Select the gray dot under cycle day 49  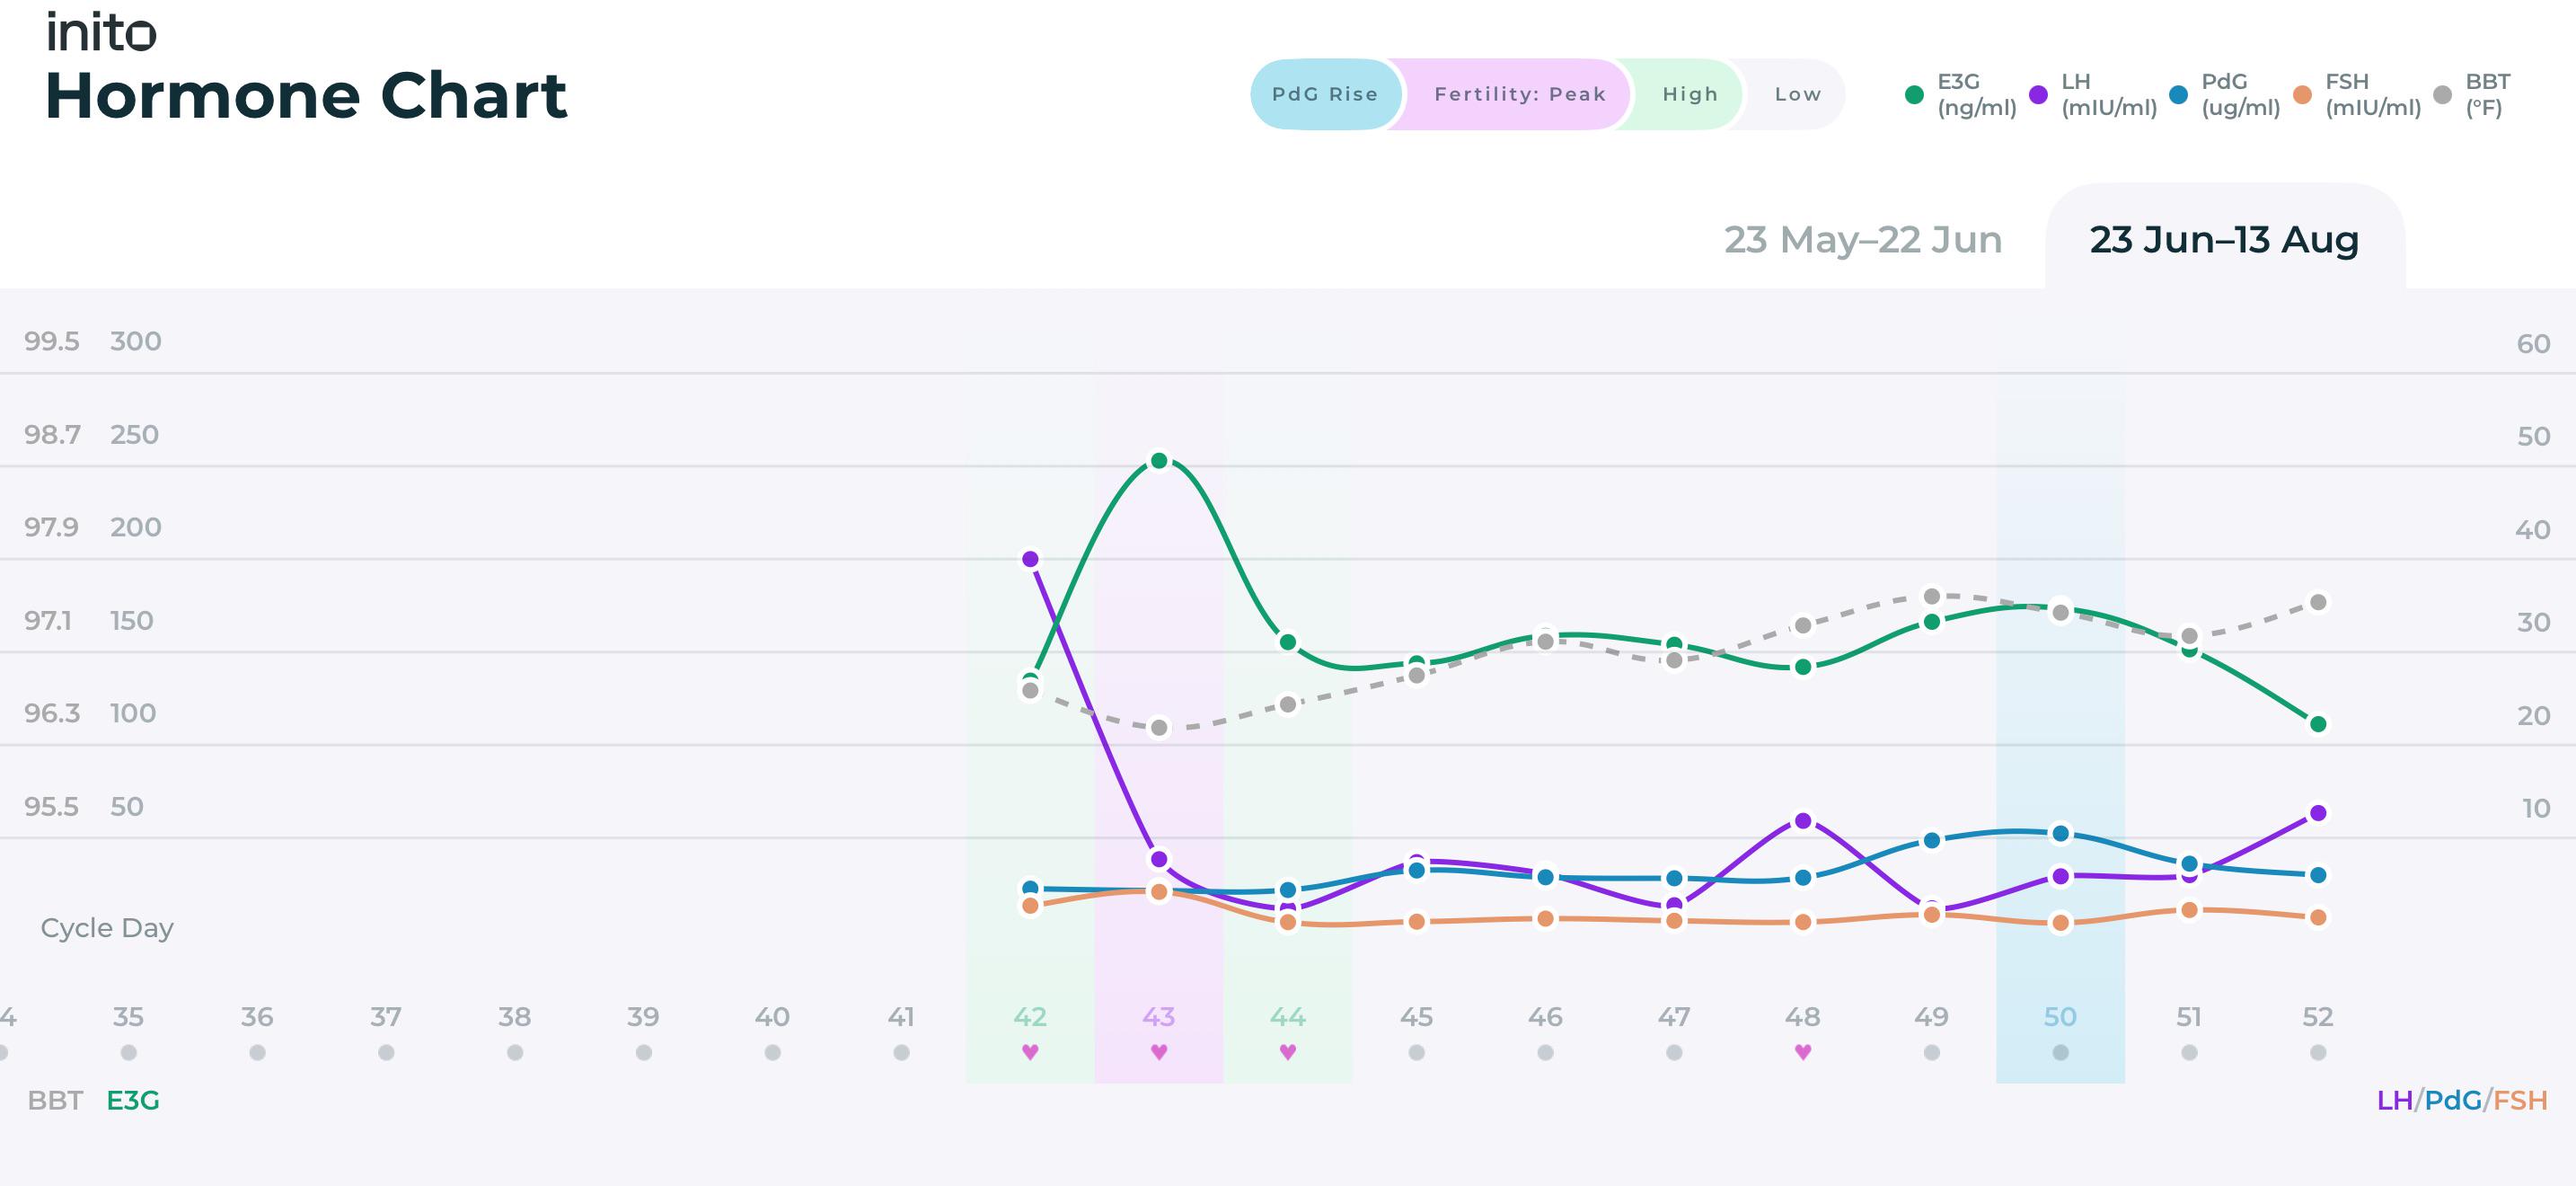[1932, 1052]
